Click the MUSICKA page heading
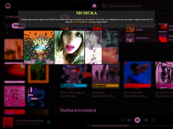The image size is (173, 129). (86, 13)
